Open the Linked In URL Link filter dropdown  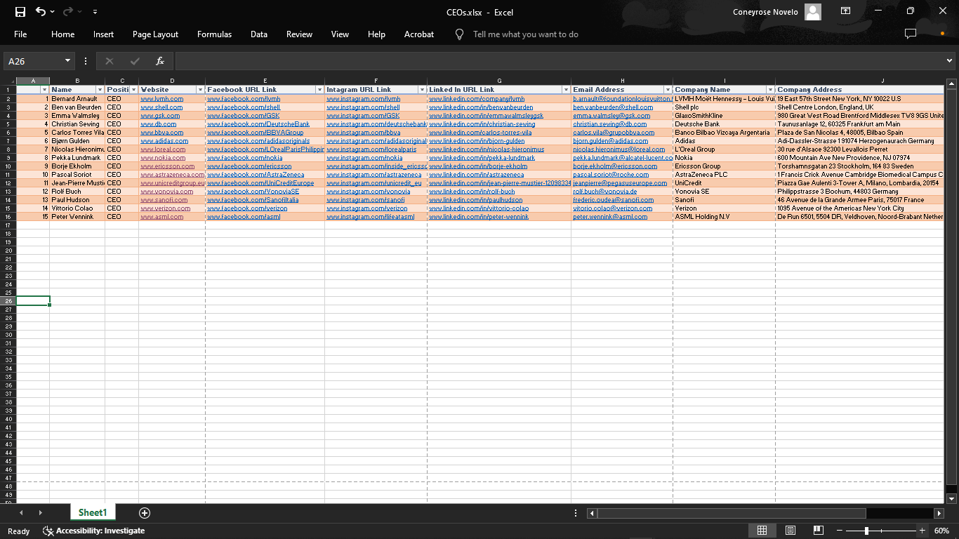[x=566, y=90]
